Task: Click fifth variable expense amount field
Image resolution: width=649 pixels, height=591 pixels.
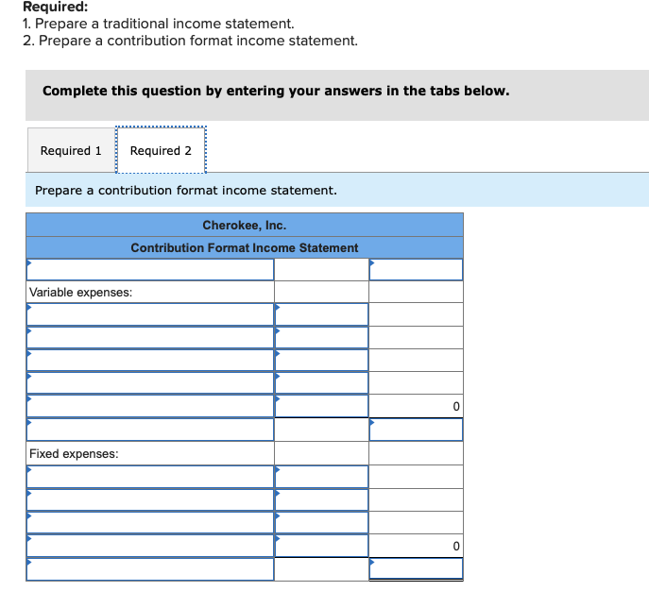Action: pos(321,406)
